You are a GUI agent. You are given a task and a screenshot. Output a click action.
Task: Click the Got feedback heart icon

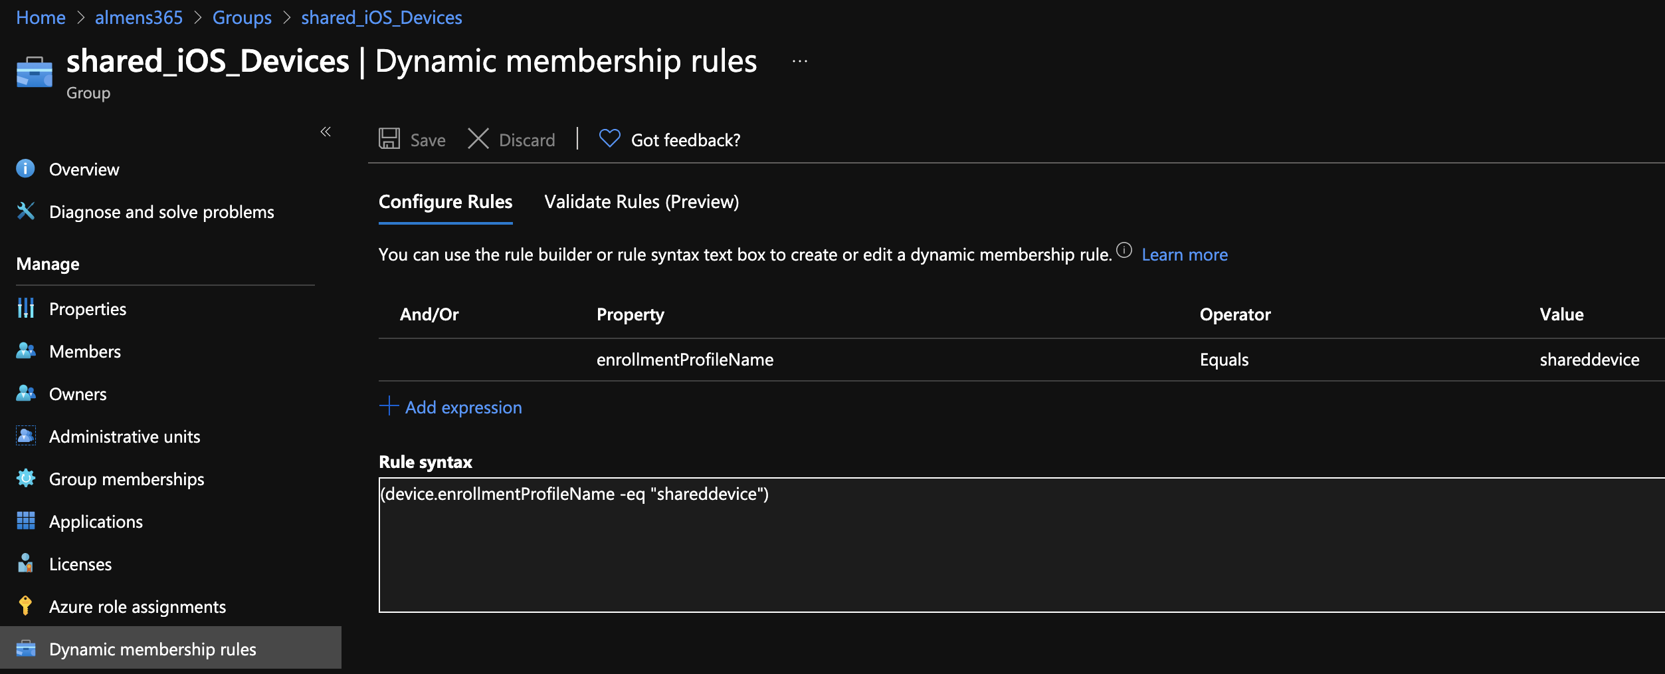tap(609, 138)
